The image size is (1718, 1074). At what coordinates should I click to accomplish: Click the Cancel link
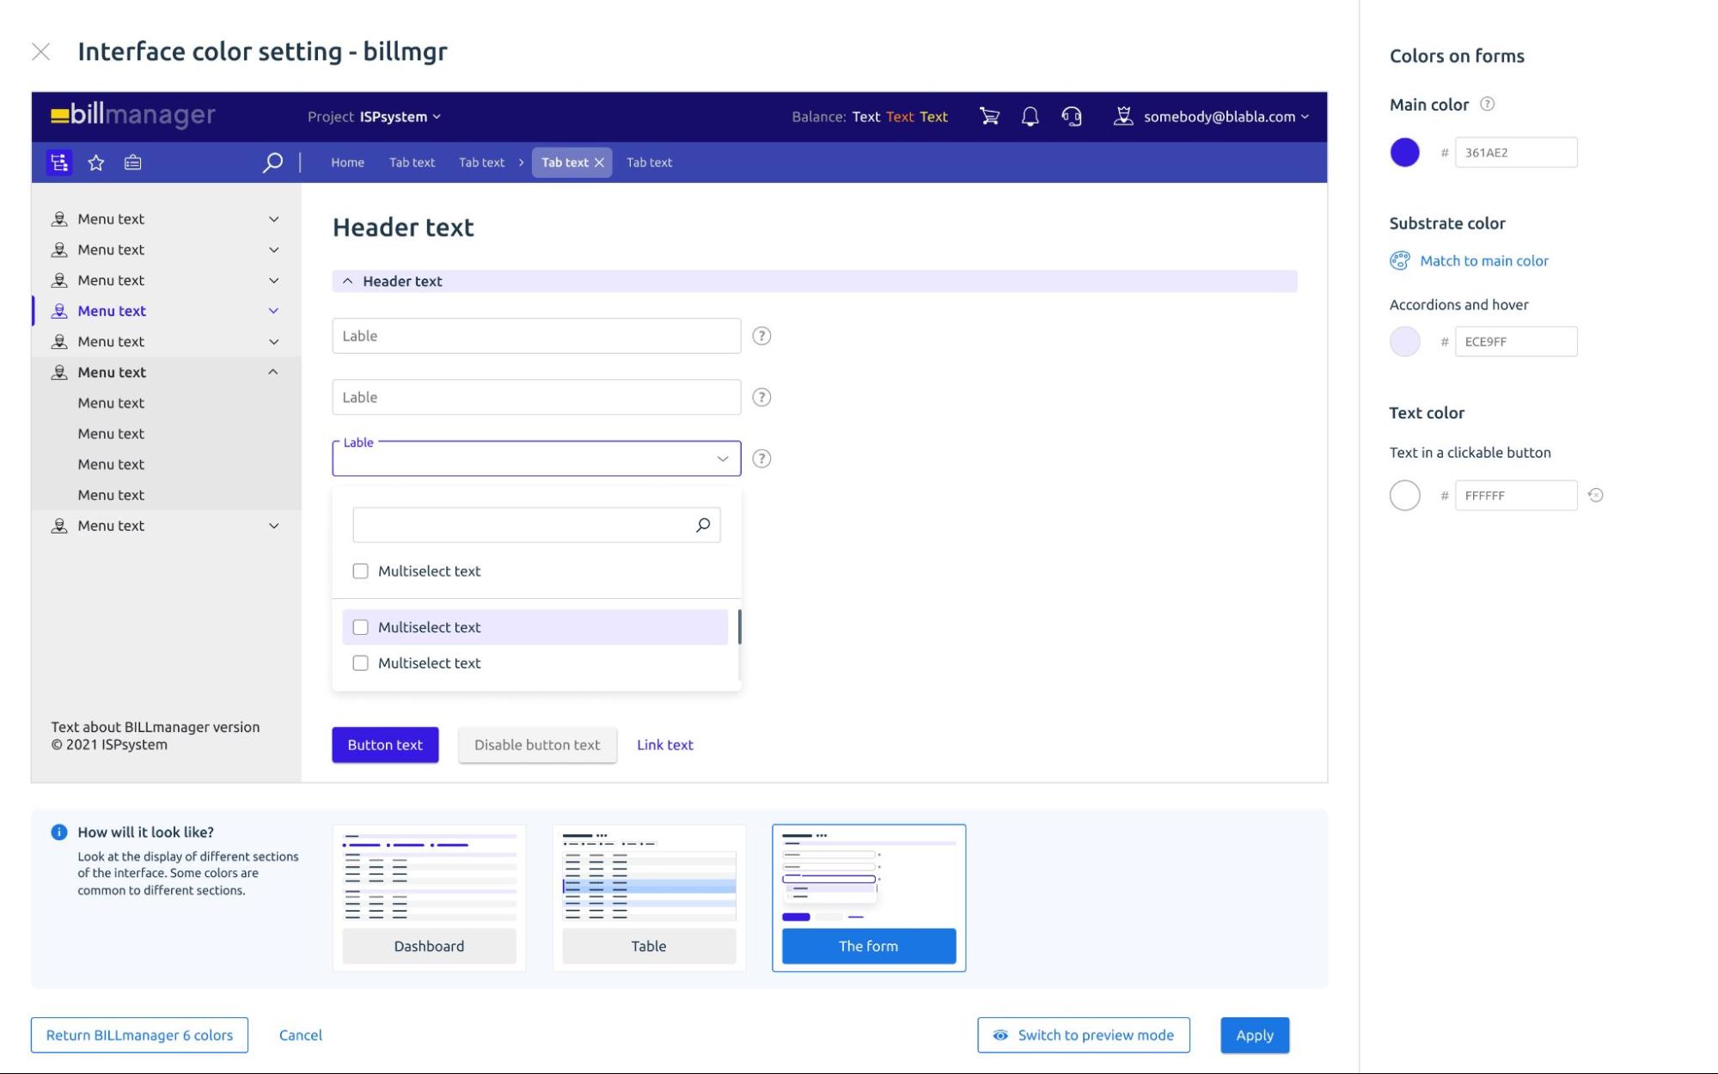pos(300,1035)
